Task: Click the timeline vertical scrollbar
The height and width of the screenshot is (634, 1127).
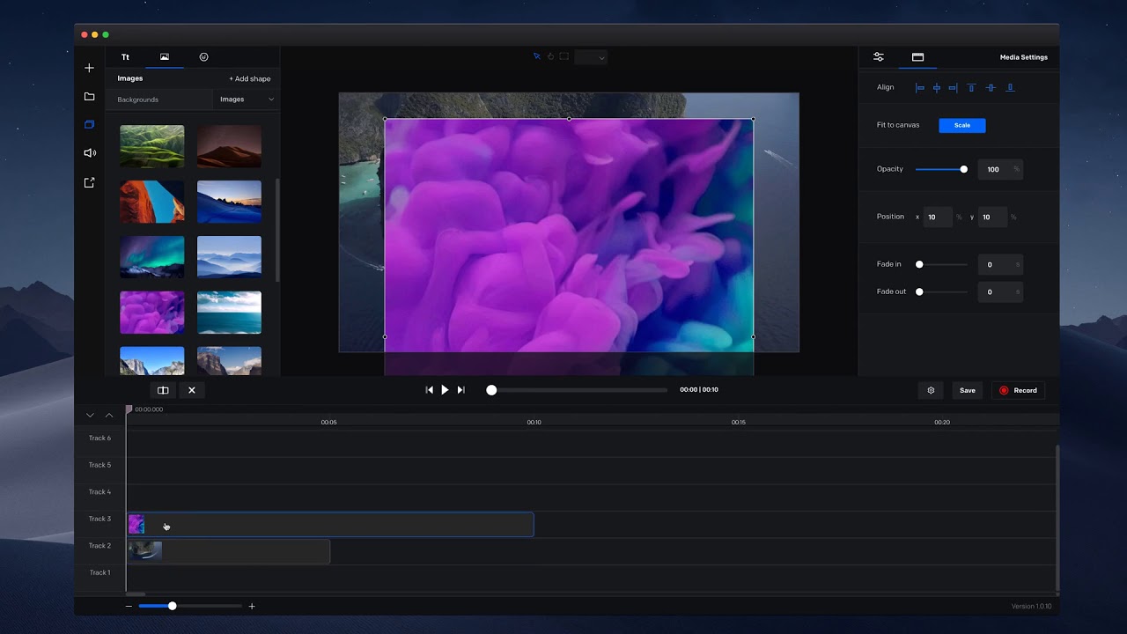Action: click(x=1057, y=518)
